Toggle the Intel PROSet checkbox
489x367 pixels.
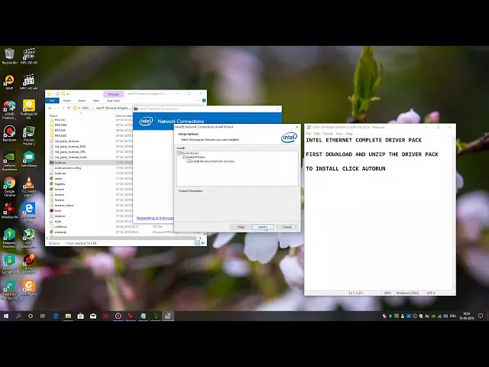point(184,158)
